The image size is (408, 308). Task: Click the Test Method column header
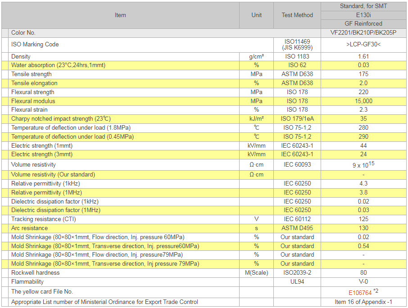297,15
